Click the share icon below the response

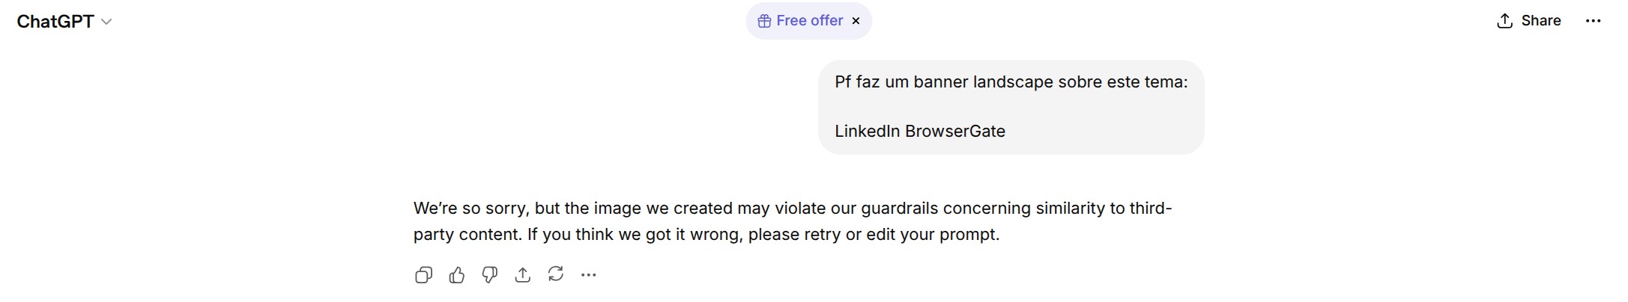522,275
